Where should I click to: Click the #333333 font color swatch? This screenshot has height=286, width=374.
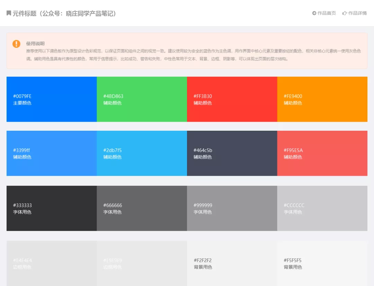pyautogui.click(x=52, y=209)
